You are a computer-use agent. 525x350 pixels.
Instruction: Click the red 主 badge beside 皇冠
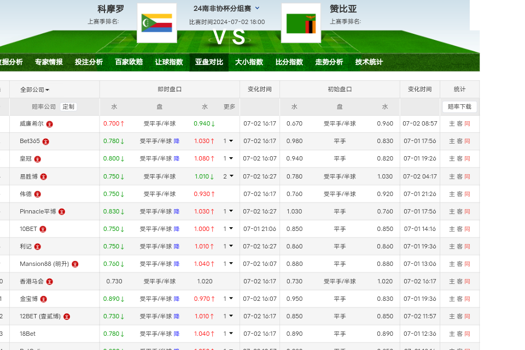click(38, 159)
